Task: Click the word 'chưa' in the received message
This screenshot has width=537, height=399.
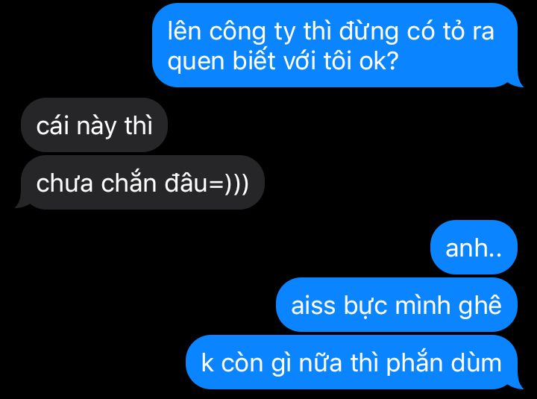Action: pyautogui.click(x=65, y=183)
